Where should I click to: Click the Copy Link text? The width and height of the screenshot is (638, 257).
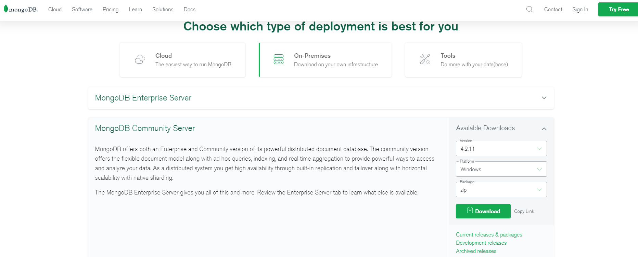click(524, 212)
